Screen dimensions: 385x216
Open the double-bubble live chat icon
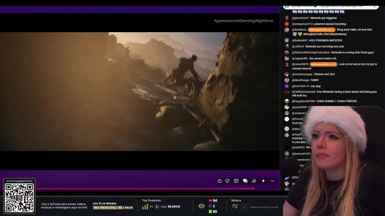(245, 181)
